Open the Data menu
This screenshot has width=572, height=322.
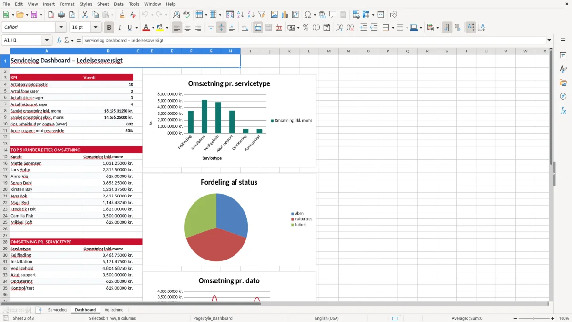[119, 4]
